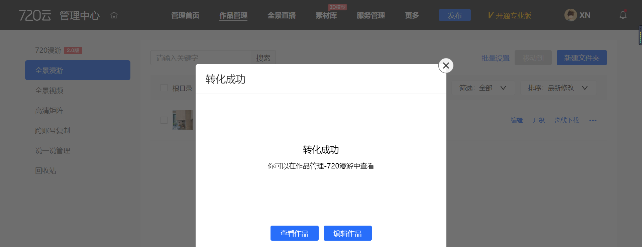Close the 转化成功 dialog
This screenshot has width=642, height=247.
(x=446, y=66)
